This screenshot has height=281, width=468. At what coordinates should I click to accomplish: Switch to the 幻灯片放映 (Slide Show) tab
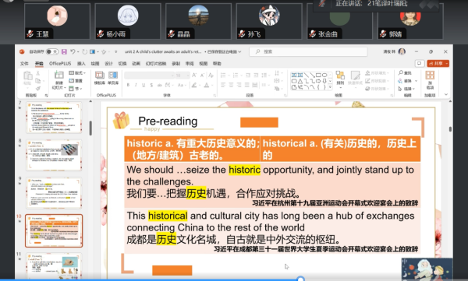[x=156, y=64]
